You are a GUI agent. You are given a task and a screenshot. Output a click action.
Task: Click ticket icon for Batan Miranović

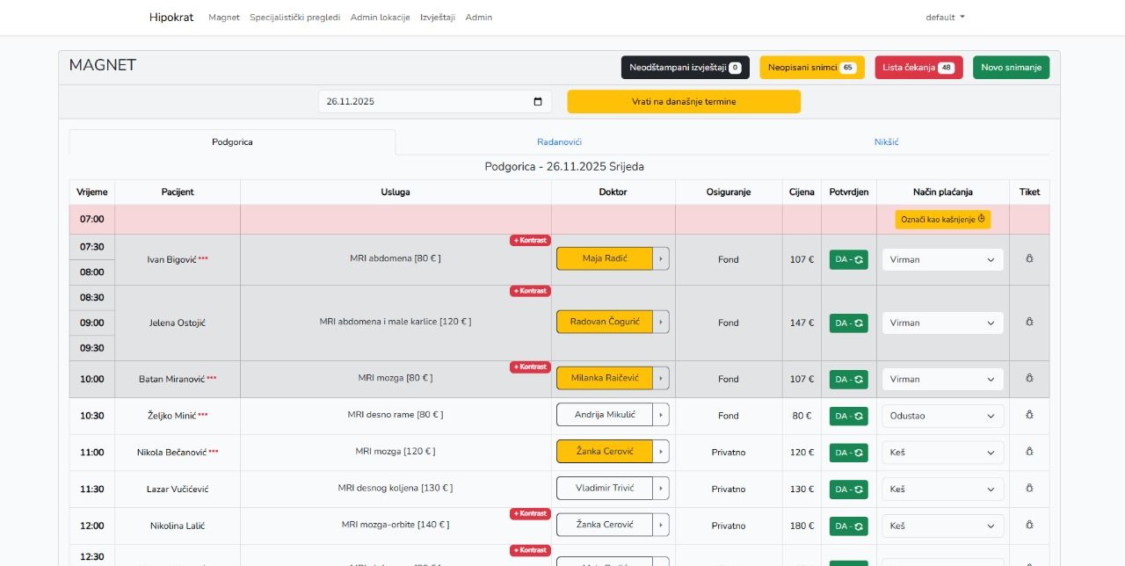(1029, 379)
